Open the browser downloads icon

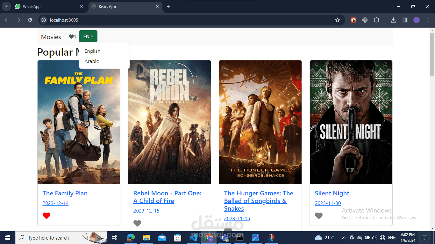394,20
